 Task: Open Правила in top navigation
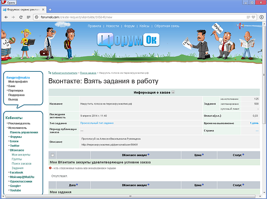click(x=94, y=26)
